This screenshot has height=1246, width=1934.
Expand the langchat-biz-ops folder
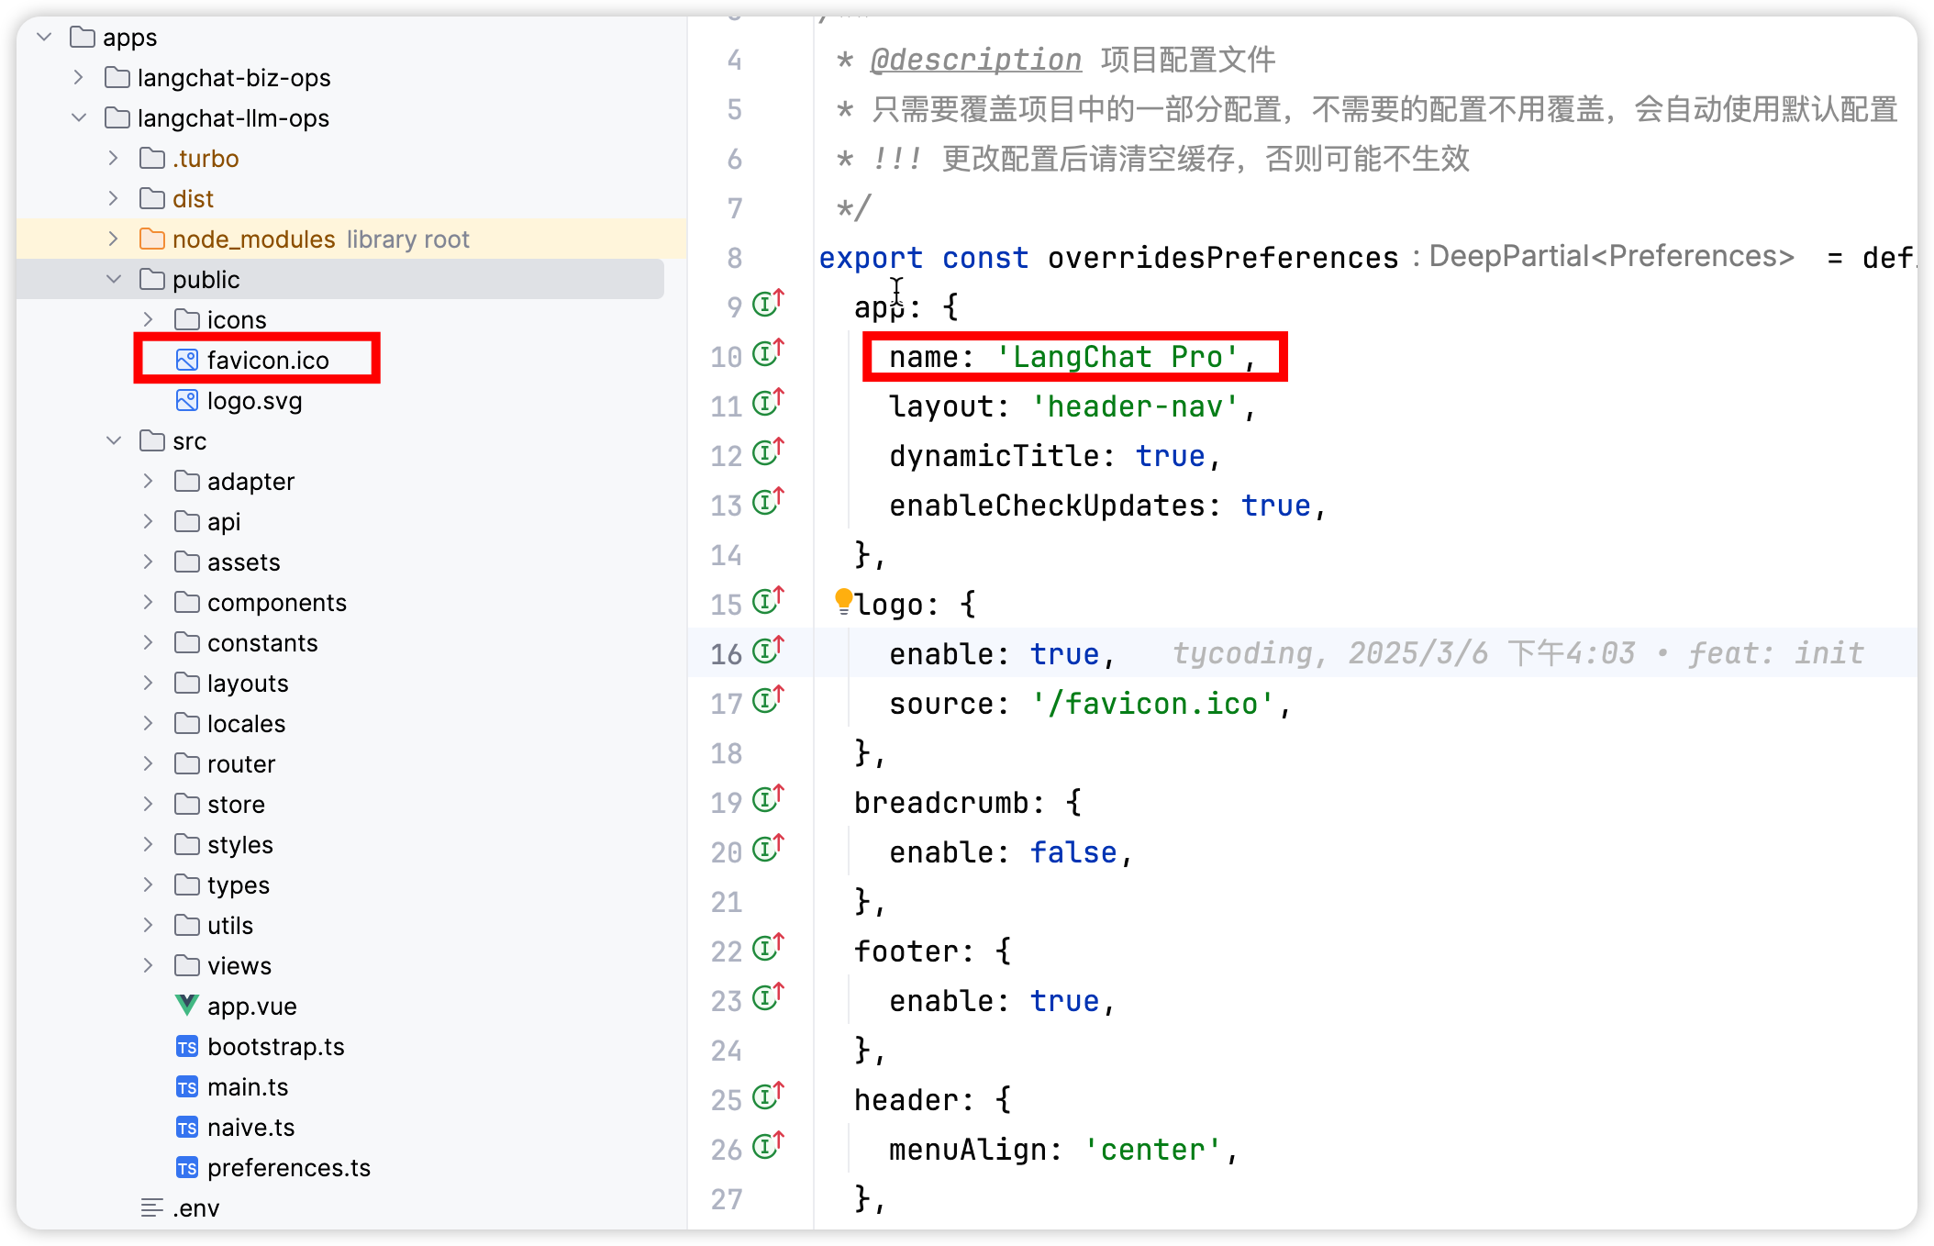[x=79, y=78]
